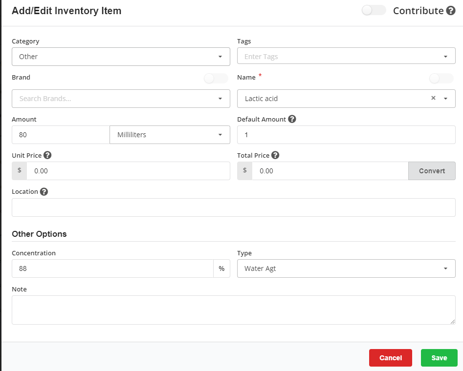Open the Category dropdown showing Other
Viewport: 463px width, 371px height.
(x=121, y=57)
